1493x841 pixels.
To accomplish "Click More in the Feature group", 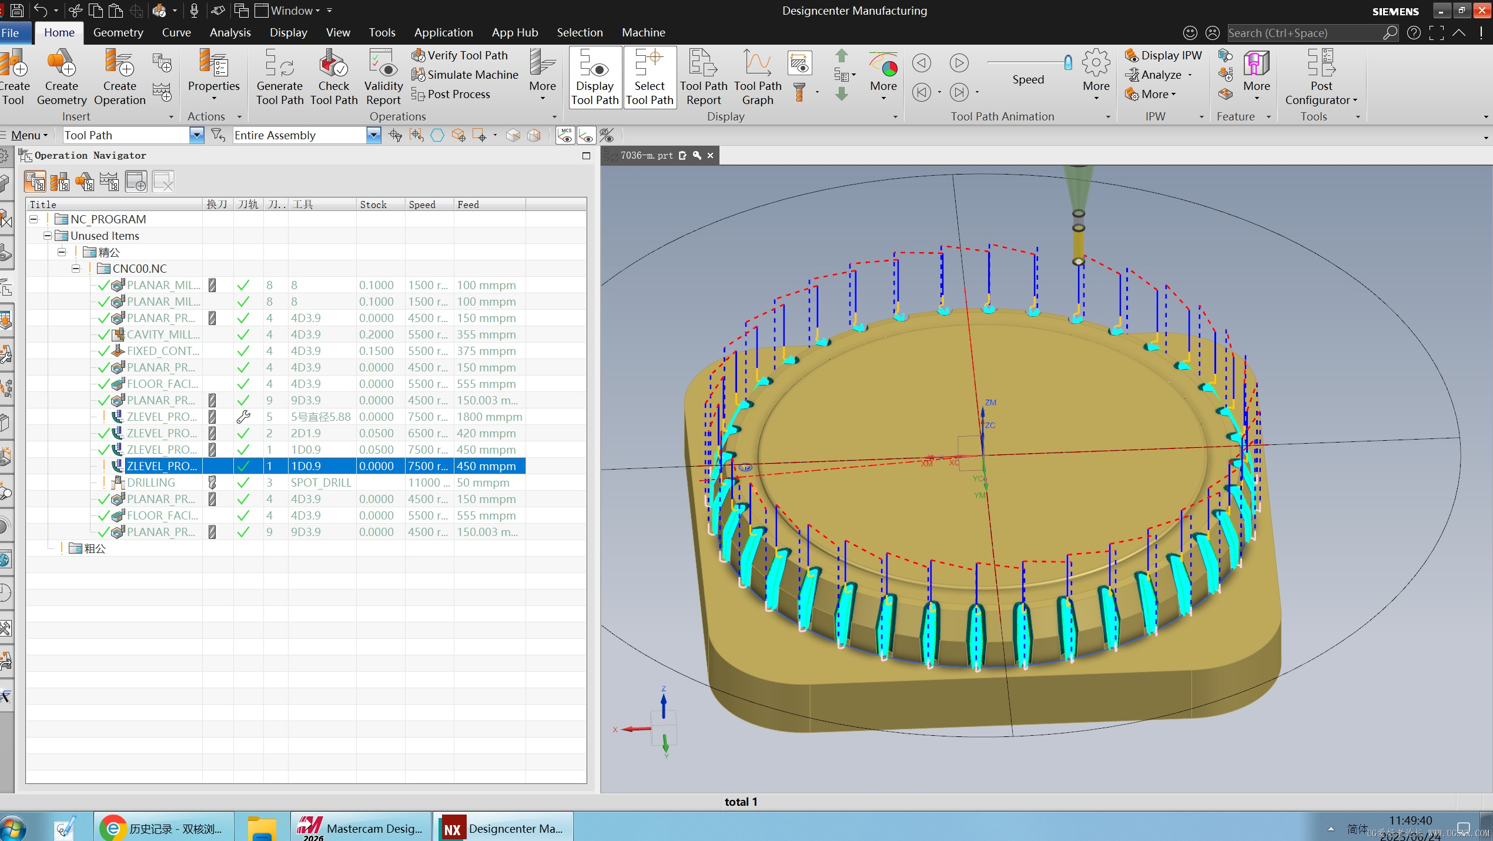I will (x=1256, y=76).
